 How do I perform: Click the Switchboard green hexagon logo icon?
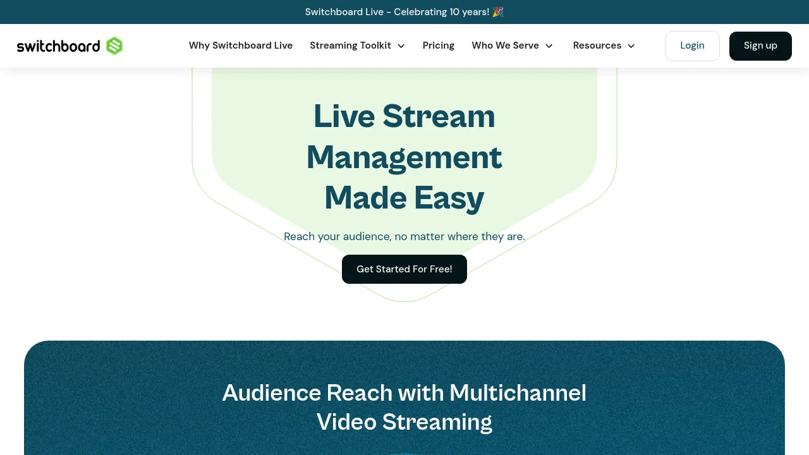click(114, 45)
